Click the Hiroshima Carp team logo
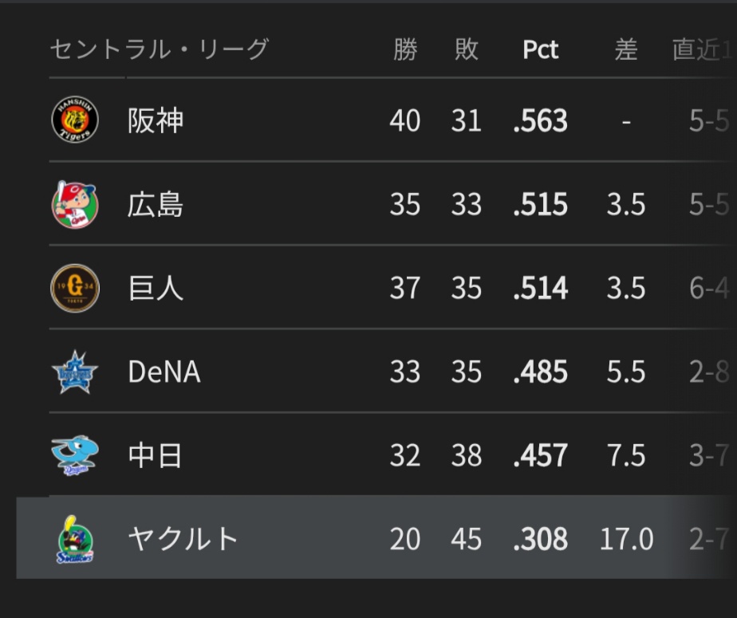 pyautogui.click(x=75, y=205)
